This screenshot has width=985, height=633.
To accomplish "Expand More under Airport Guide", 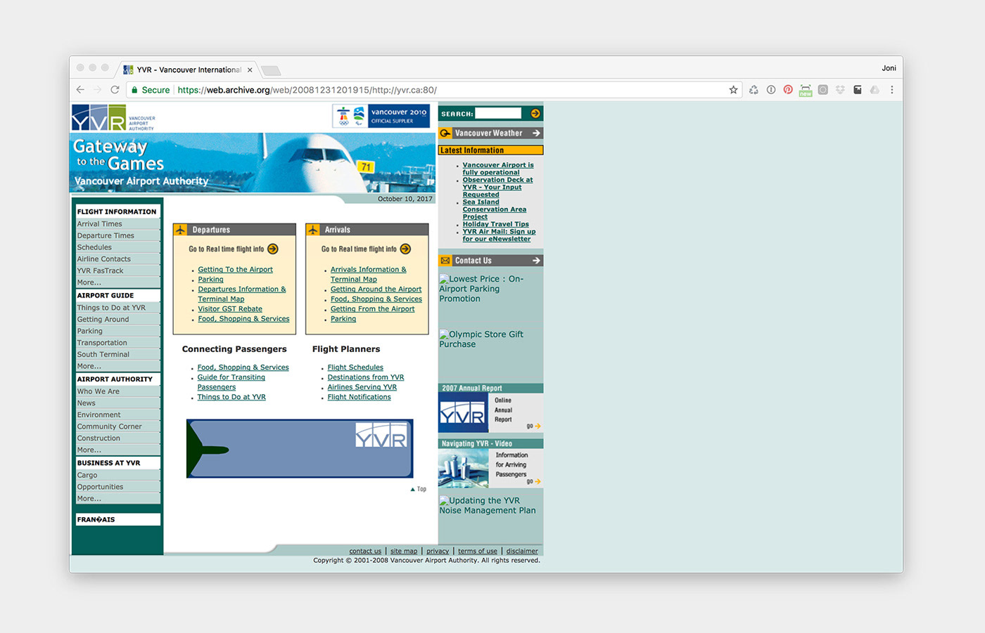I will (x=89, y=366).
